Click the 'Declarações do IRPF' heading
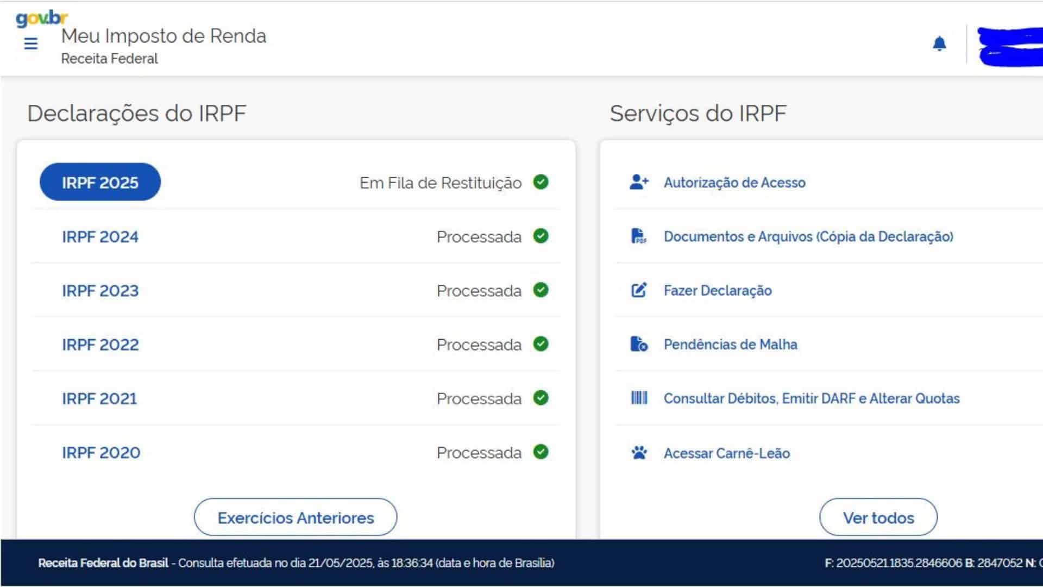Screen dimensions: 1043x587 pos(137,114)
